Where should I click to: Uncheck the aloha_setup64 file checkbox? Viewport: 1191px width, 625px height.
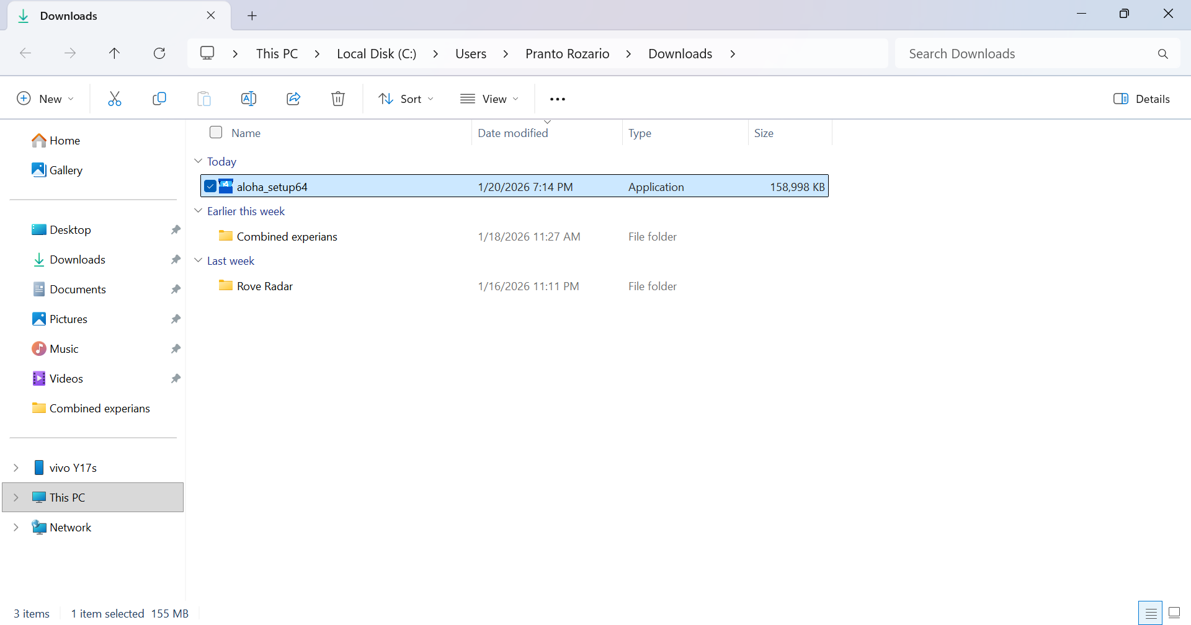(x=210, y=186)
